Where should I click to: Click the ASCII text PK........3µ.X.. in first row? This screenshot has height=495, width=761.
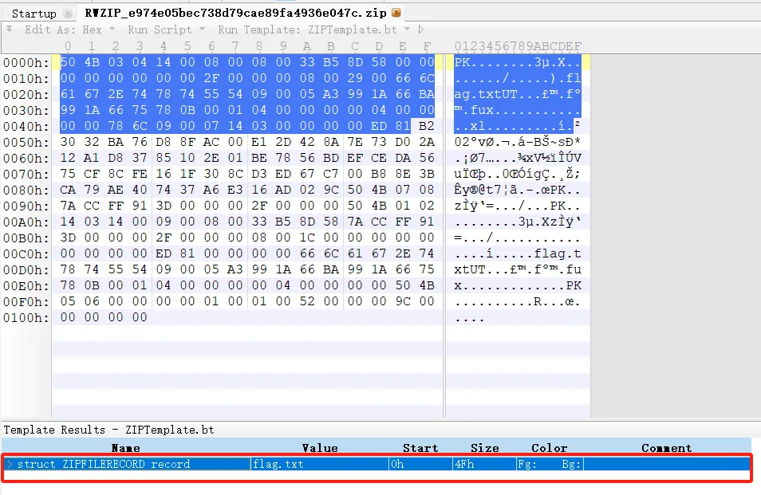click(x=518, y=62)
